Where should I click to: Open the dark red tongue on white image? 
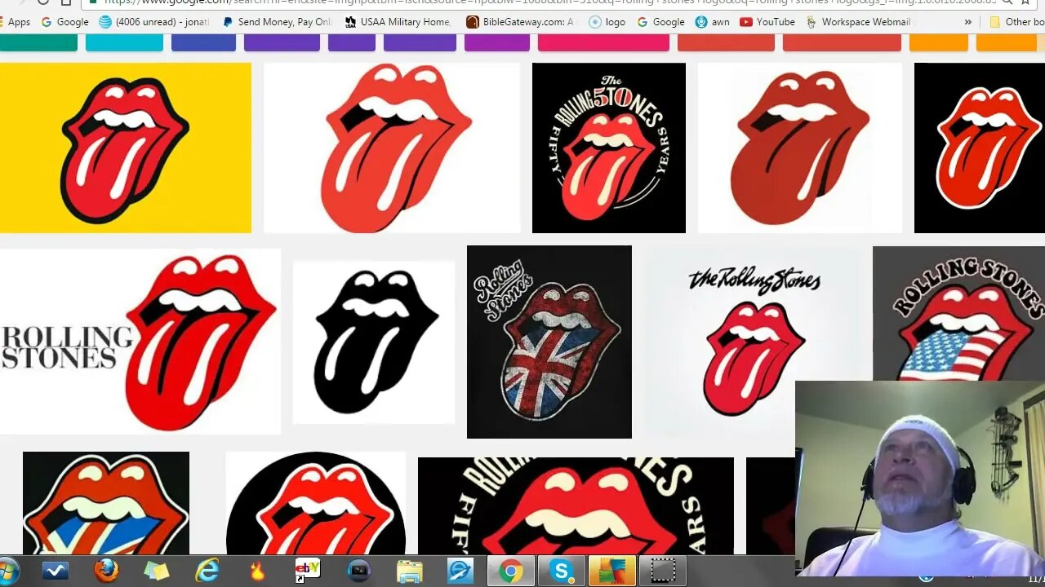click(x=800, y=148)
